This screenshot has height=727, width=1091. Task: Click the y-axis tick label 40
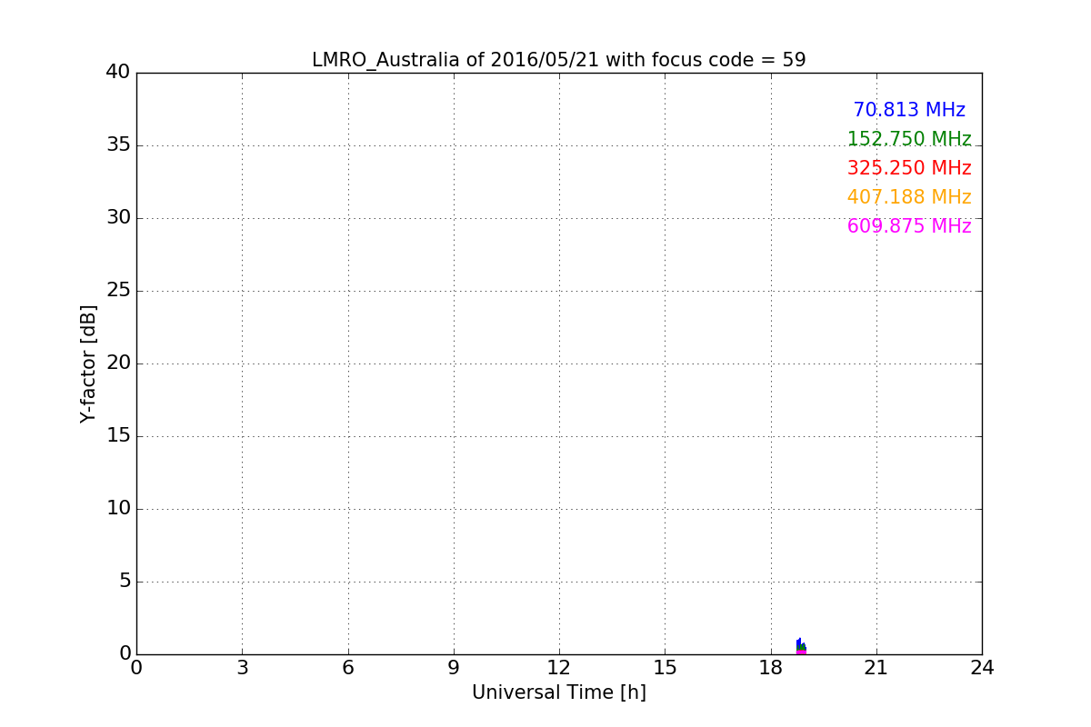[118, 73]
